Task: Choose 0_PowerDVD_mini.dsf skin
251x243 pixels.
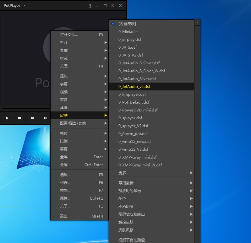Action: (x=151, y=110)
